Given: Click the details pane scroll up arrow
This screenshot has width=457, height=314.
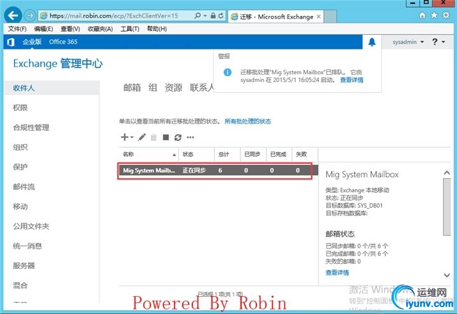Looking at the screenshot, I should [447, 173].
